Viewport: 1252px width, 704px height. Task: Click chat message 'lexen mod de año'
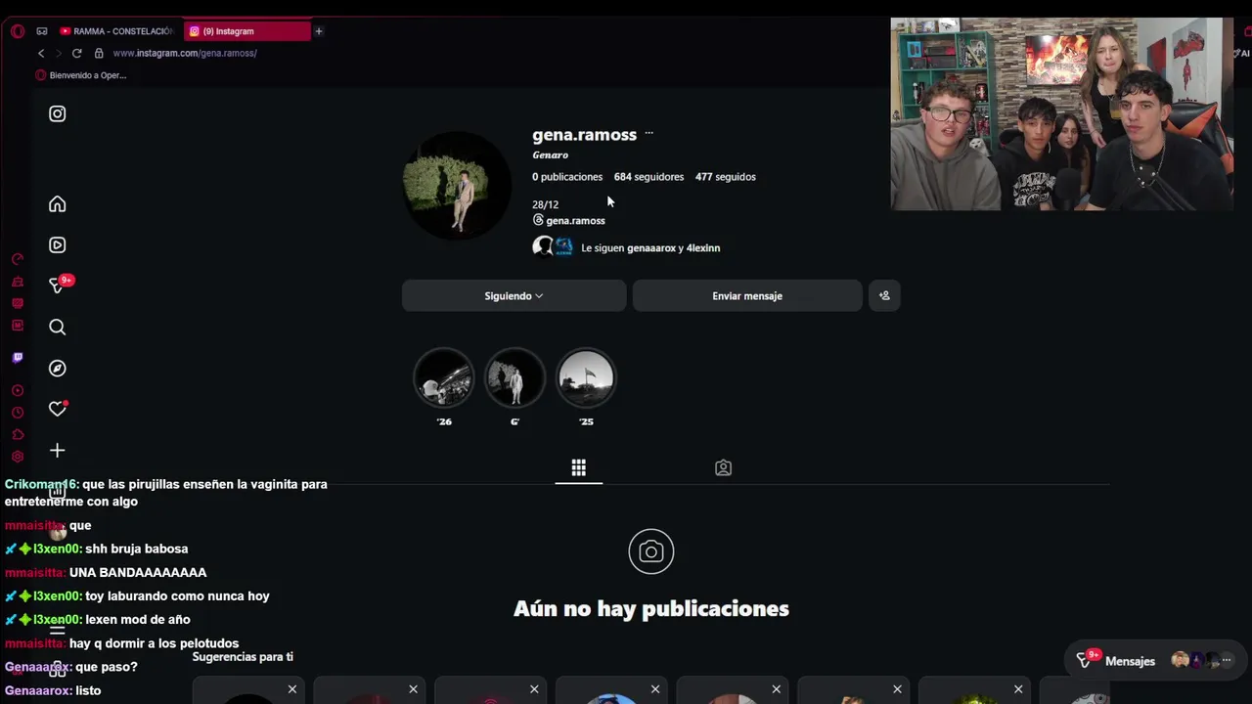tap(138, 620)
